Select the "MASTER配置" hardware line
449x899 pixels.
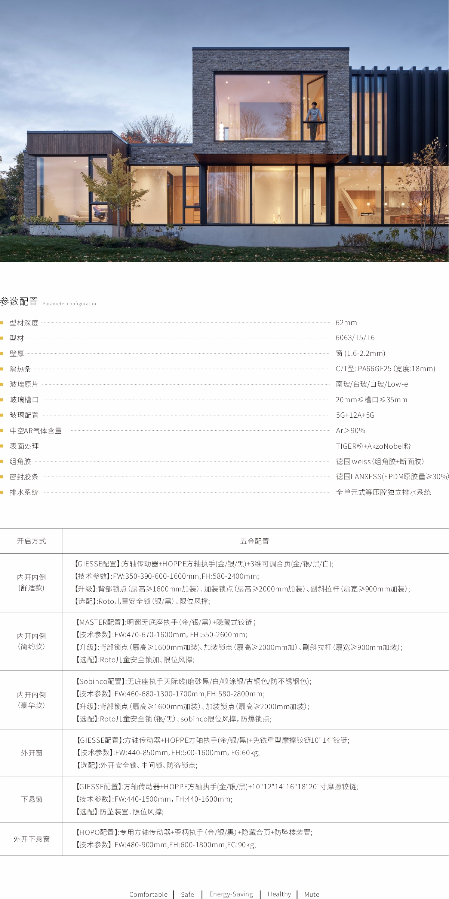[166, 622]
